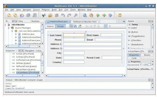Viewport: 157px width, 97px height.
Task: Open the File menu
Action: 7,10
